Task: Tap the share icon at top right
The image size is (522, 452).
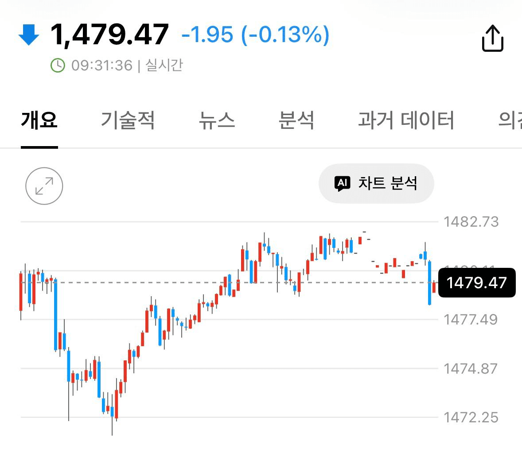Action: (x=492, y=38)
